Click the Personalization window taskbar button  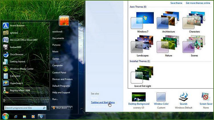point(41,117)
